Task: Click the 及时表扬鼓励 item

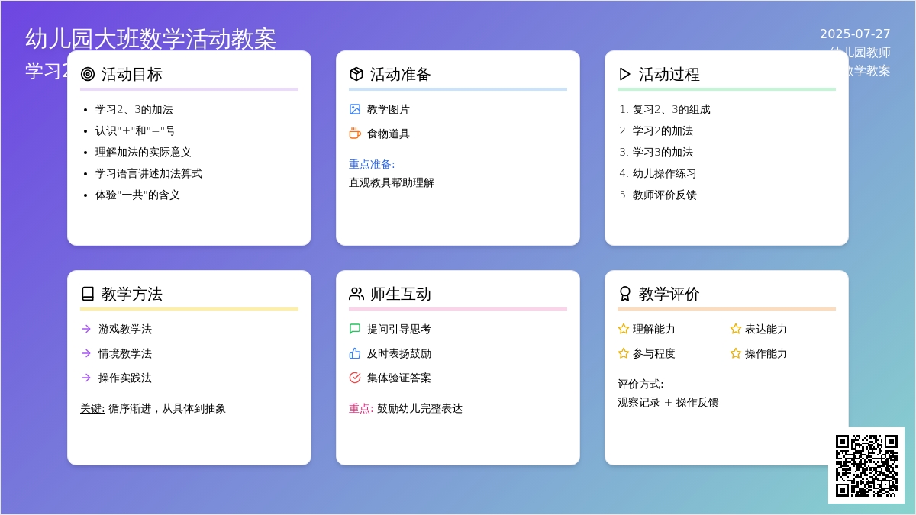Action: [x=399, y=353]
